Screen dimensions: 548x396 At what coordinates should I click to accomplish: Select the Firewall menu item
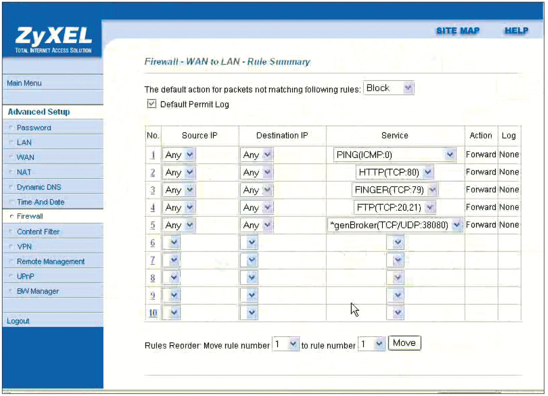30,216
